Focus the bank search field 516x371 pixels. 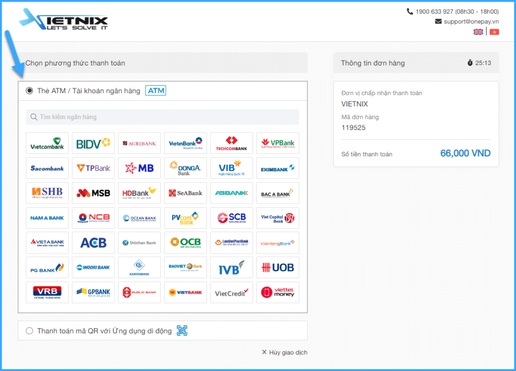(162, 117)
